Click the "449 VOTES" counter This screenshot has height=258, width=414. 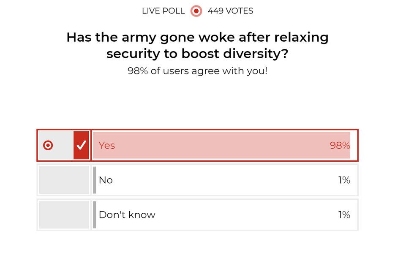click(x=231, y=11)
